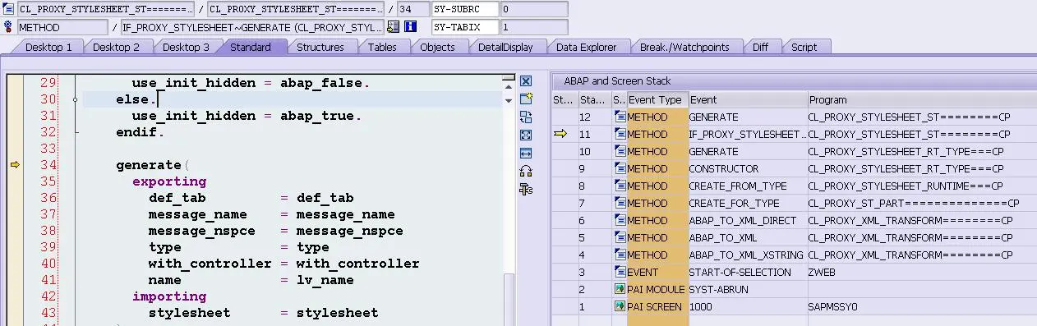This screenshot has width=1037, height=326.
Task: Click the source icon in stack level 12
Action: coord(620,117)
